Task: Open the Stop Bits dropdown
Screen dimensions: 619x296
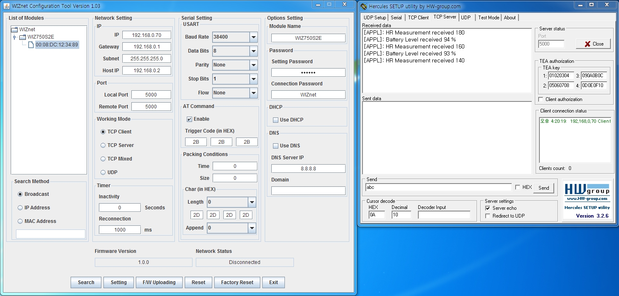Action: (253, 79)
